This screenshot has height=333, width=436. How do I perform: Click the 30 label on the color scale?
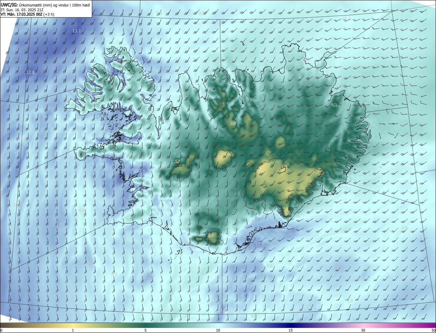[363, 331]
